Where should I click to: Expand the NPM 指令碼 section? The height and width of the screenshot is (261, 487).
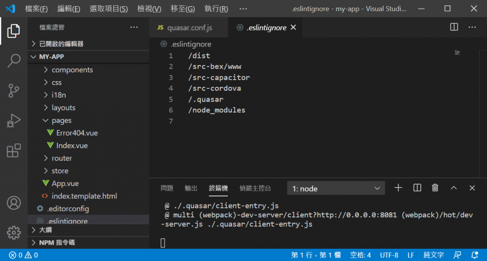(88, 242)
